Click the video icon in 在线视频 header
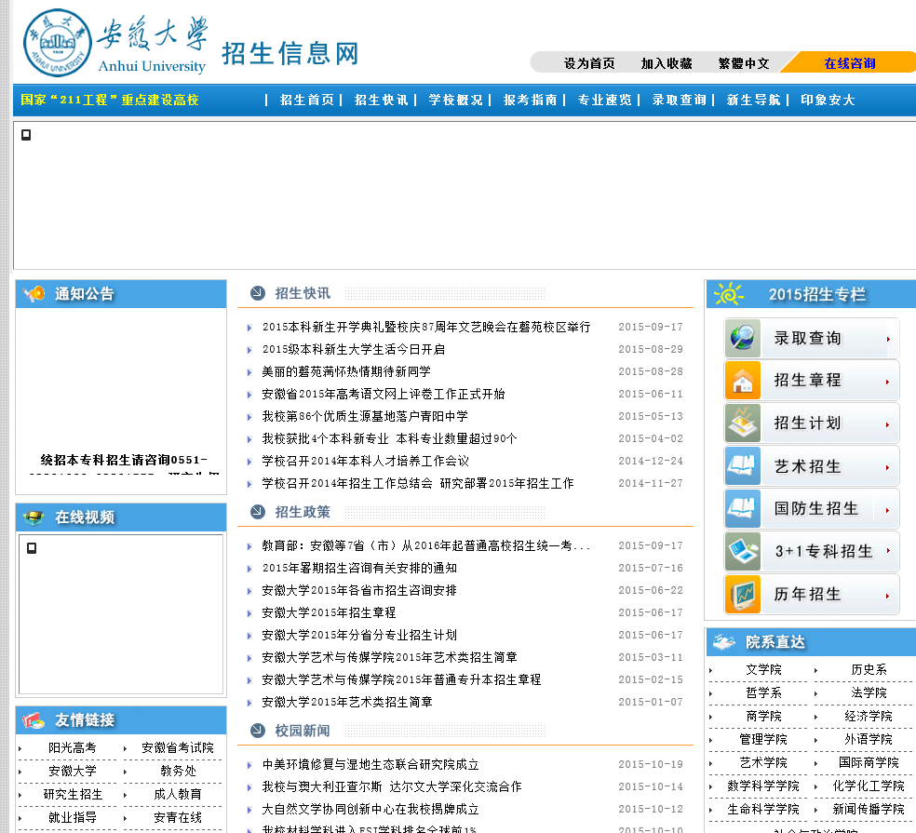916x833 pixels. pos(34,517)
